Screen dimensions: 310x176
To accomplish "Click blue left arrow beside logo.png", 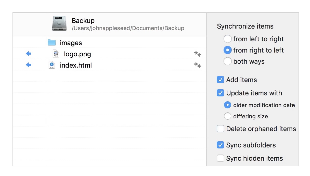I will click(28, 54).
